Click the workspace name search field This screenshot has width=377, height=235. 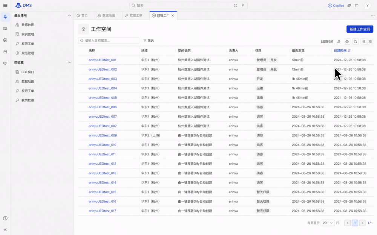[109, 41]
